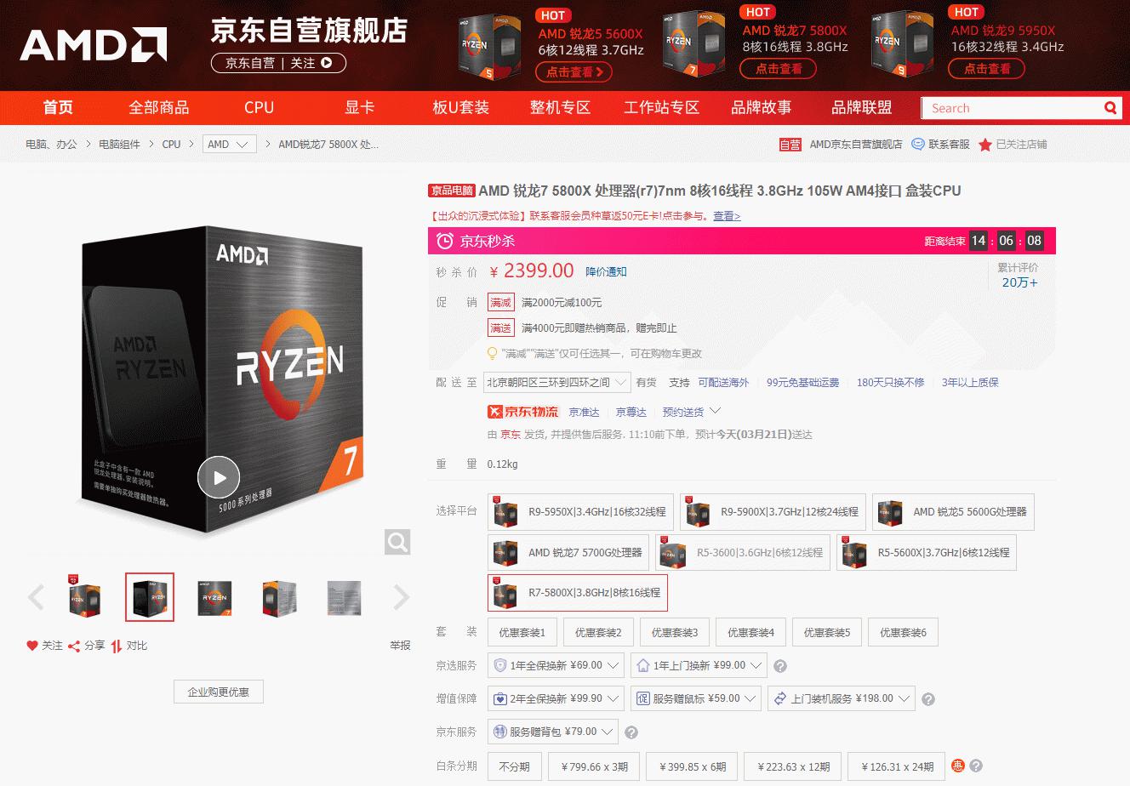1130x786 pixels.
Task: Click help icon next to 服务赠背包
Action: tap(631, 732)
